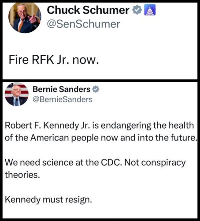
Task: Click the word 'theories.' in Sanders' tweet
Action: (22, 175)
